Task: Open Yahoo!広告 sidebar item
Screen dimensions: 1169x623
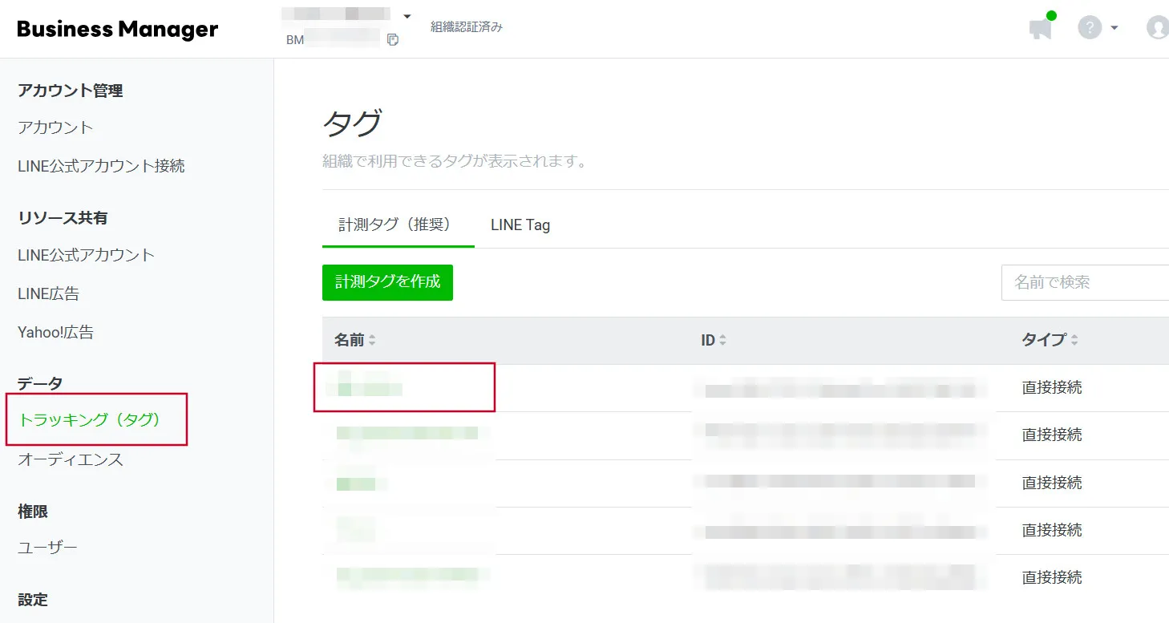Action: click(55, 332)
